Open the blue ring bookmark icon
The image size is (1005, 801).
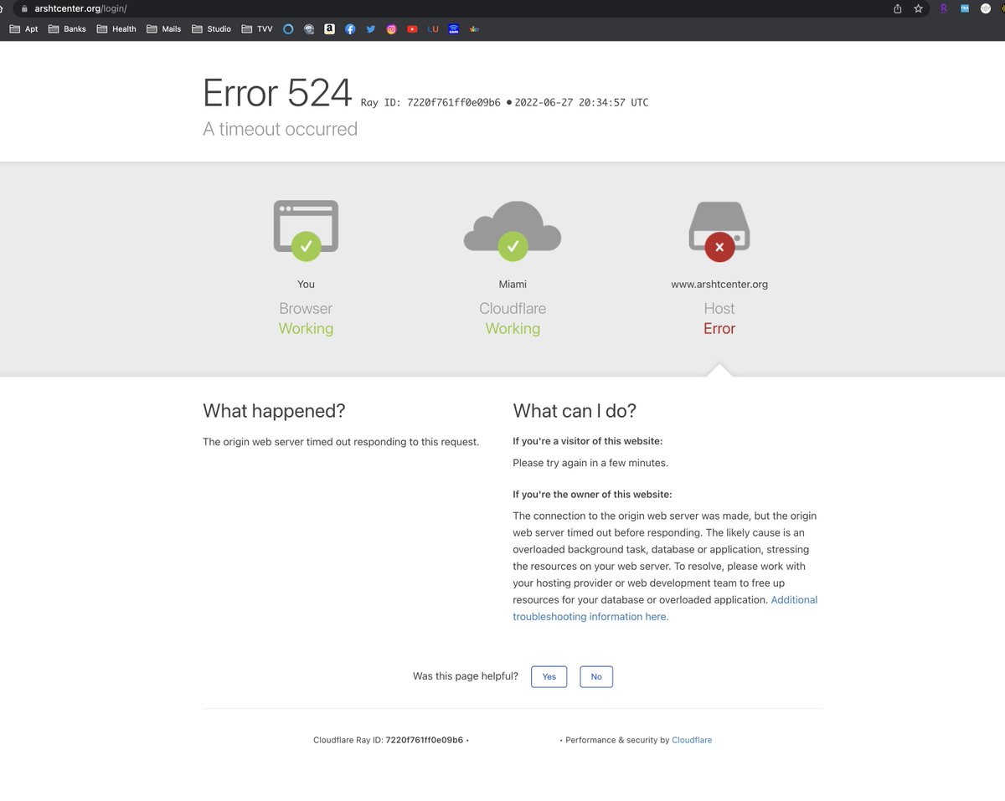coord(288,28)
